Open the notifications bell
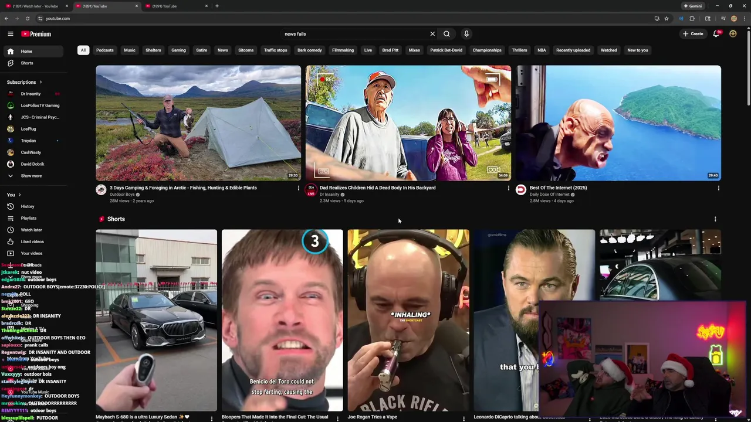This screenshot has height=422, width=751. (x=716, y=34)
